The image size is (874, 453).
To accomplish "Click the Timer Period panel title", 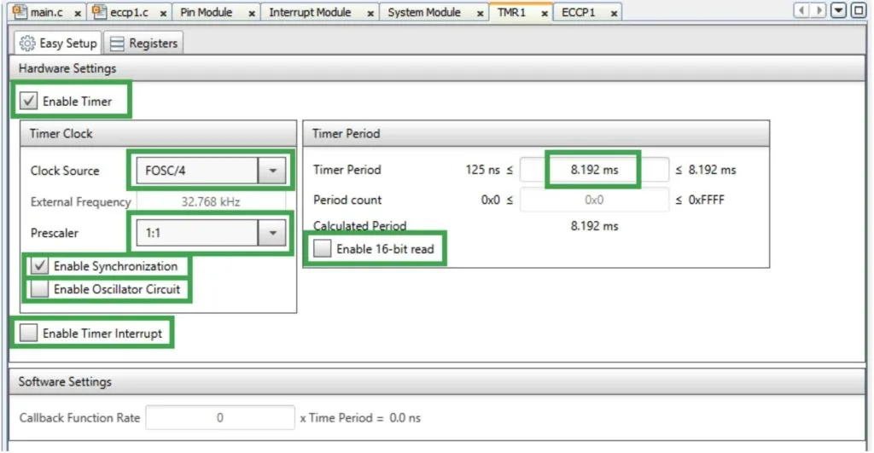I will [x=347, y=134].
